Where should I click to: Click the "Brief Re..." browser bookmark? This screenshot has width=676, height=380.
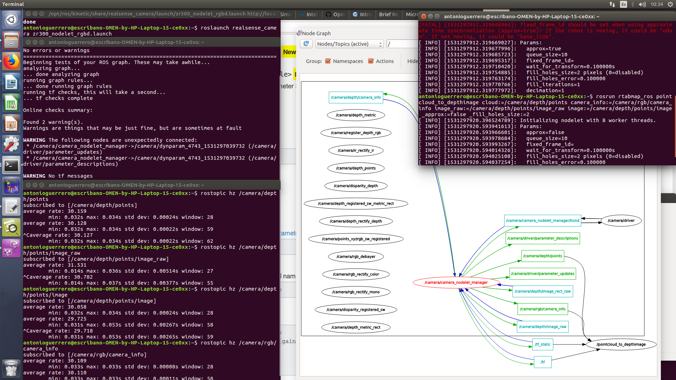click(388, 14)
